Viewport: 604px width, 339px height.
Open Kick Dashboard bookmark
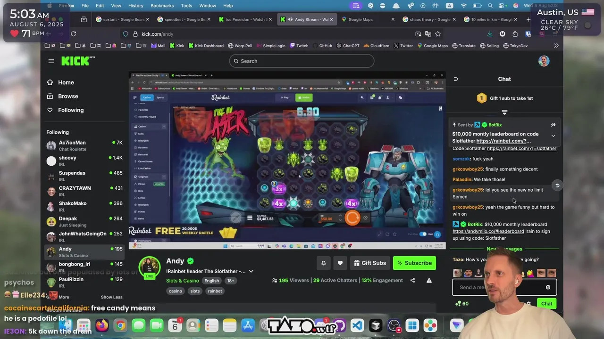click(206, 46)
